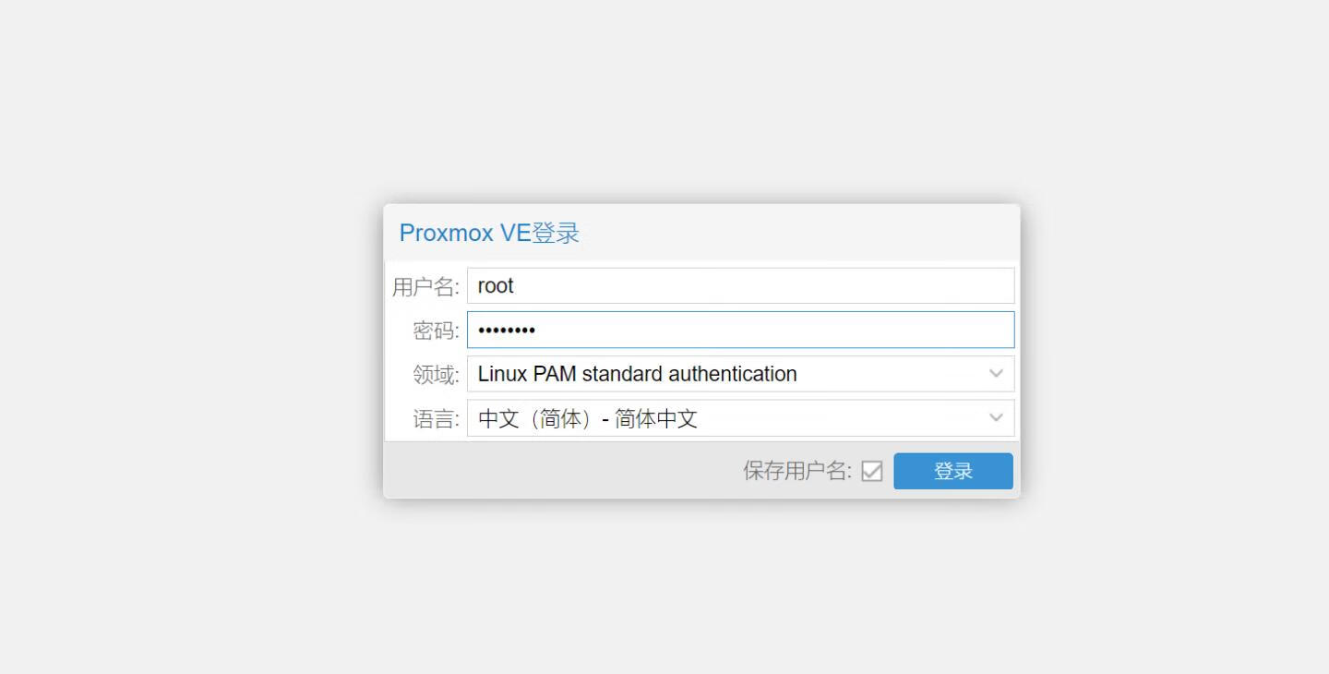Click the 领域 label text
This screenshot has width=1329, height=674.
point(436,375)
